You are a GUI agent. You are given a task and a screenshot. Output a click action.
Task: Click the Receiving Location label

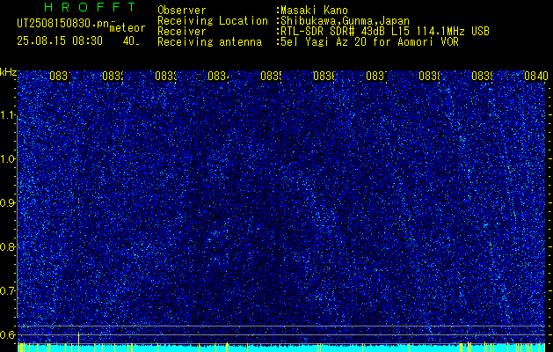tap(213, 21)
